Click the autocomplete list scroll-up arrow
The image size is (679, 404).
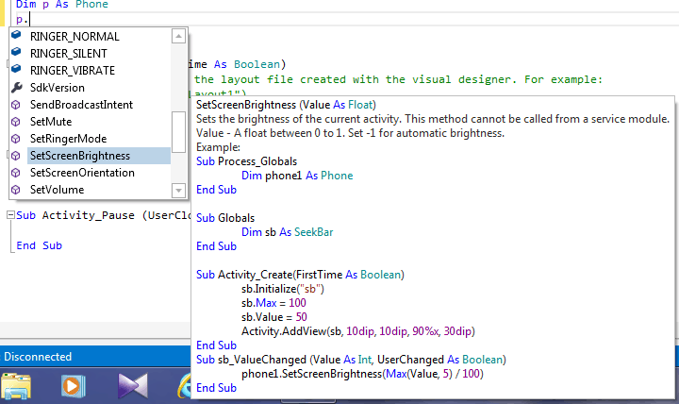click(178, 36)
